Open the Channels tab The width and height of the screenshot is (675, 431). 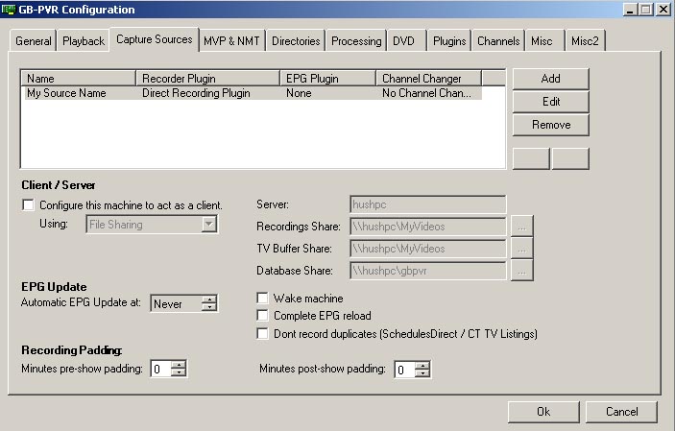coord(498,41)
